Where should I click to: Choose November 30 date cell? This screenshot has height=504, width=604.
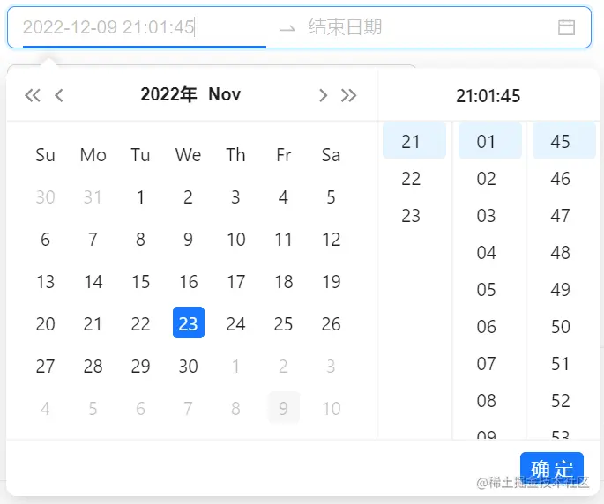(189, 366)
